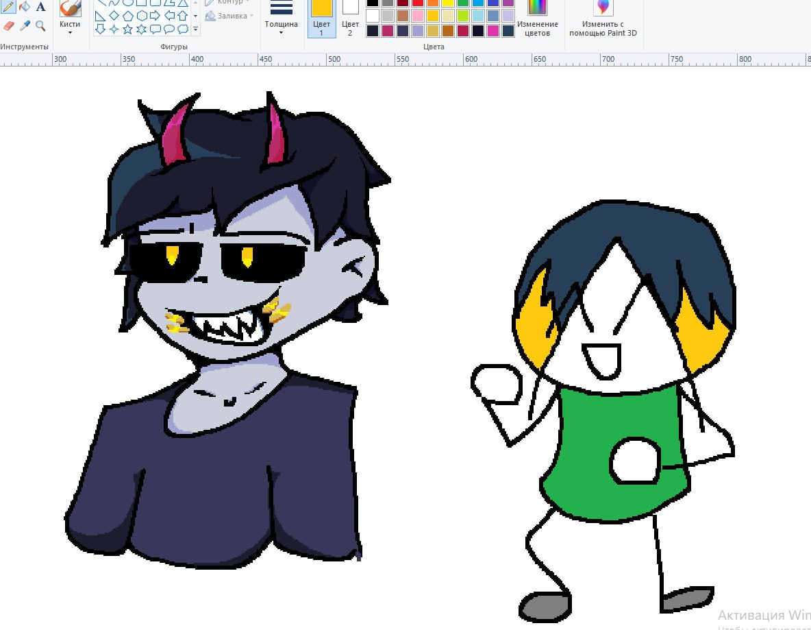Choose the diamond shape
Screen dimensions: 811x630
coord(114,16)
